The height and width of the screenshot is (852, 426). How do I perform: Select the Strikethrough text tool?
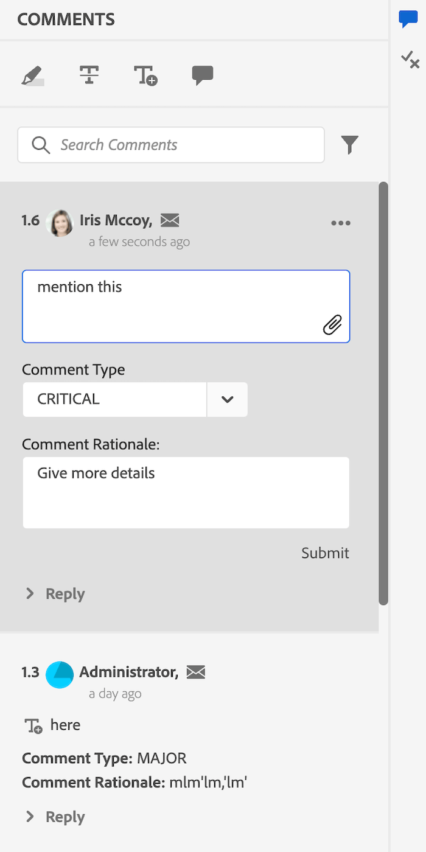[x=89, y=74]
